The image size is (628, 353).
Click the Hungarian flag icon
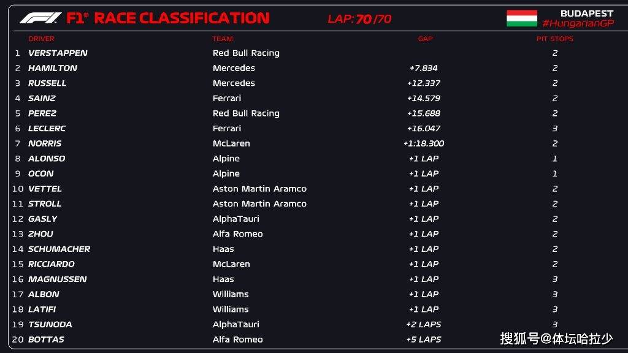tap(522, 18)
